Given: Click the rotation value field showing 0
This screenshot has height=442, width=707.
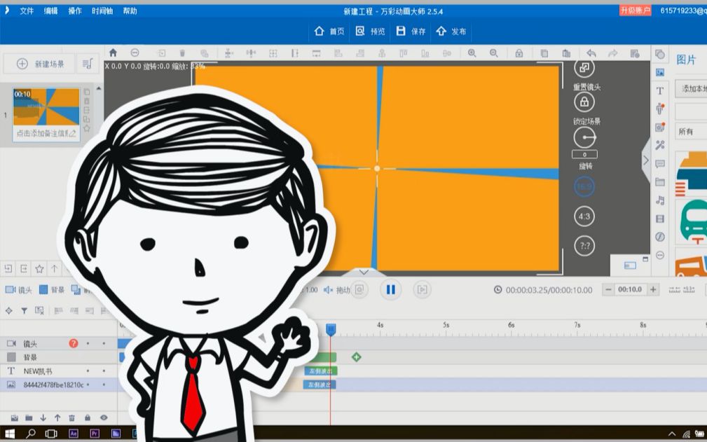Looking at the screenshot, I should pos(584,155).
